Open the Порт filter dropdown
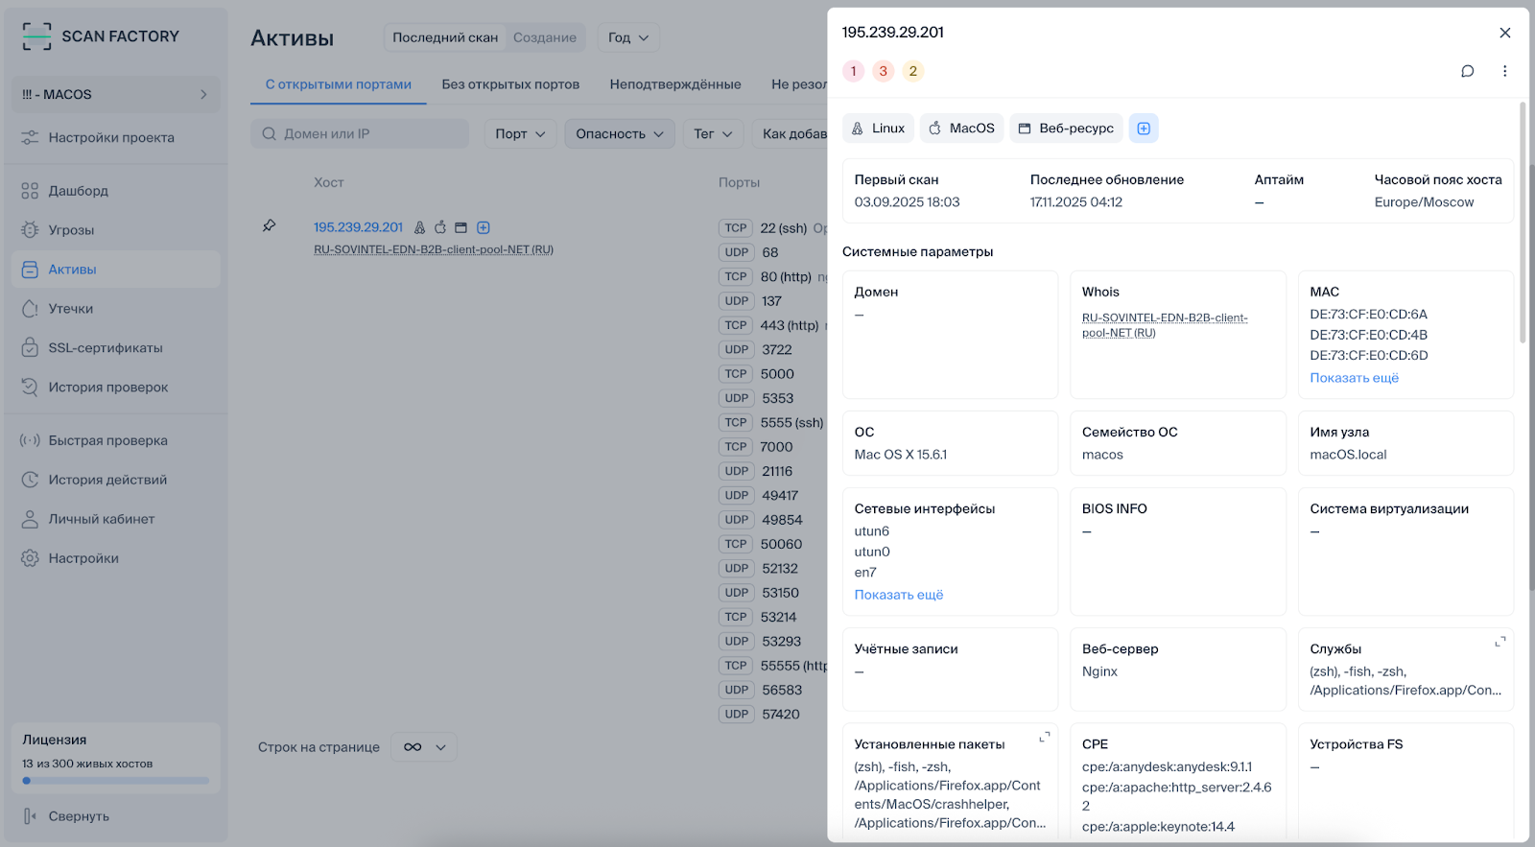The image size is (1535, 847). coord(520,134)
